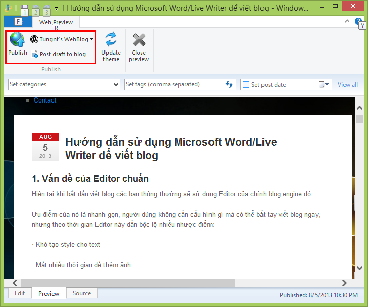Viewport: 368px width, 307px height.
Task: Click the Publish globe icon
Action: tap(17, 40)
